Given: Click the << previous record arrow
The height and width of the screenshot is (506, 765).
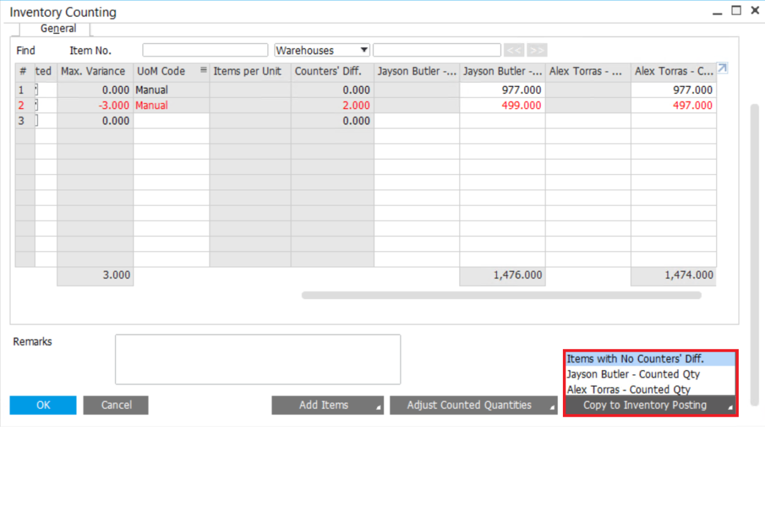Looking at the screenshot, I should tap(514, 50).
